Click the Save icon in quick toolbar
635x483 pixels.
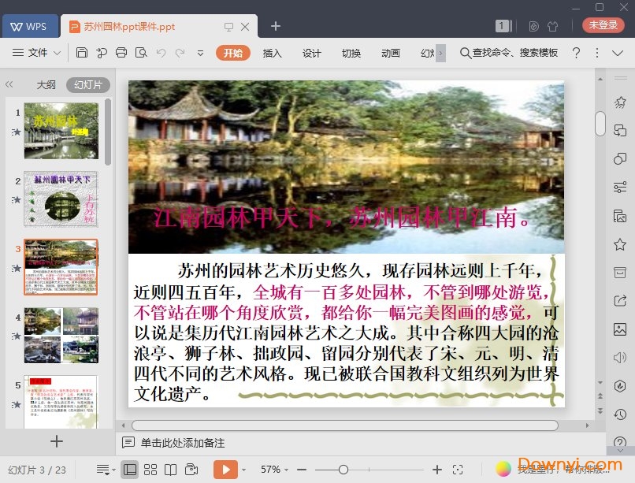pyautogui.click(x=82, y=53)
